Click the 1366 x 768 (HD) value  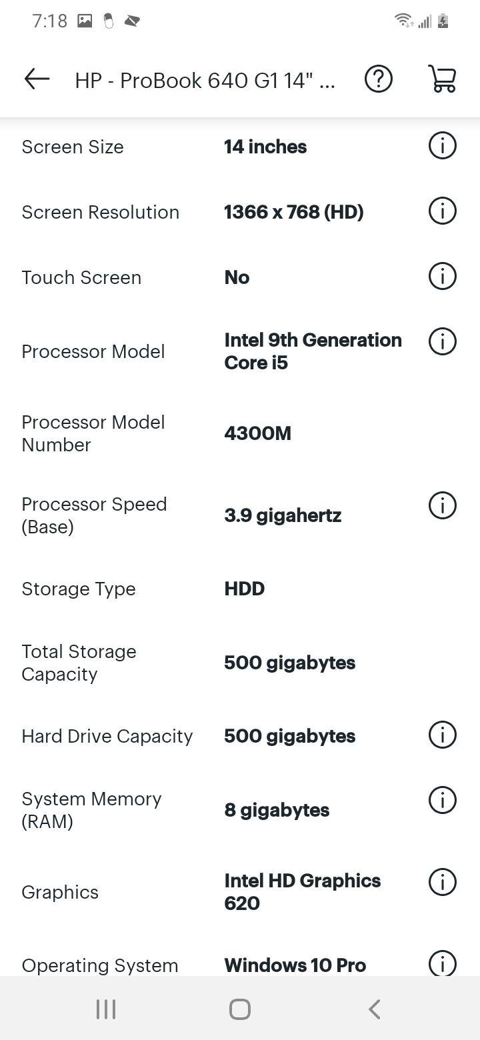pos(293,211)
